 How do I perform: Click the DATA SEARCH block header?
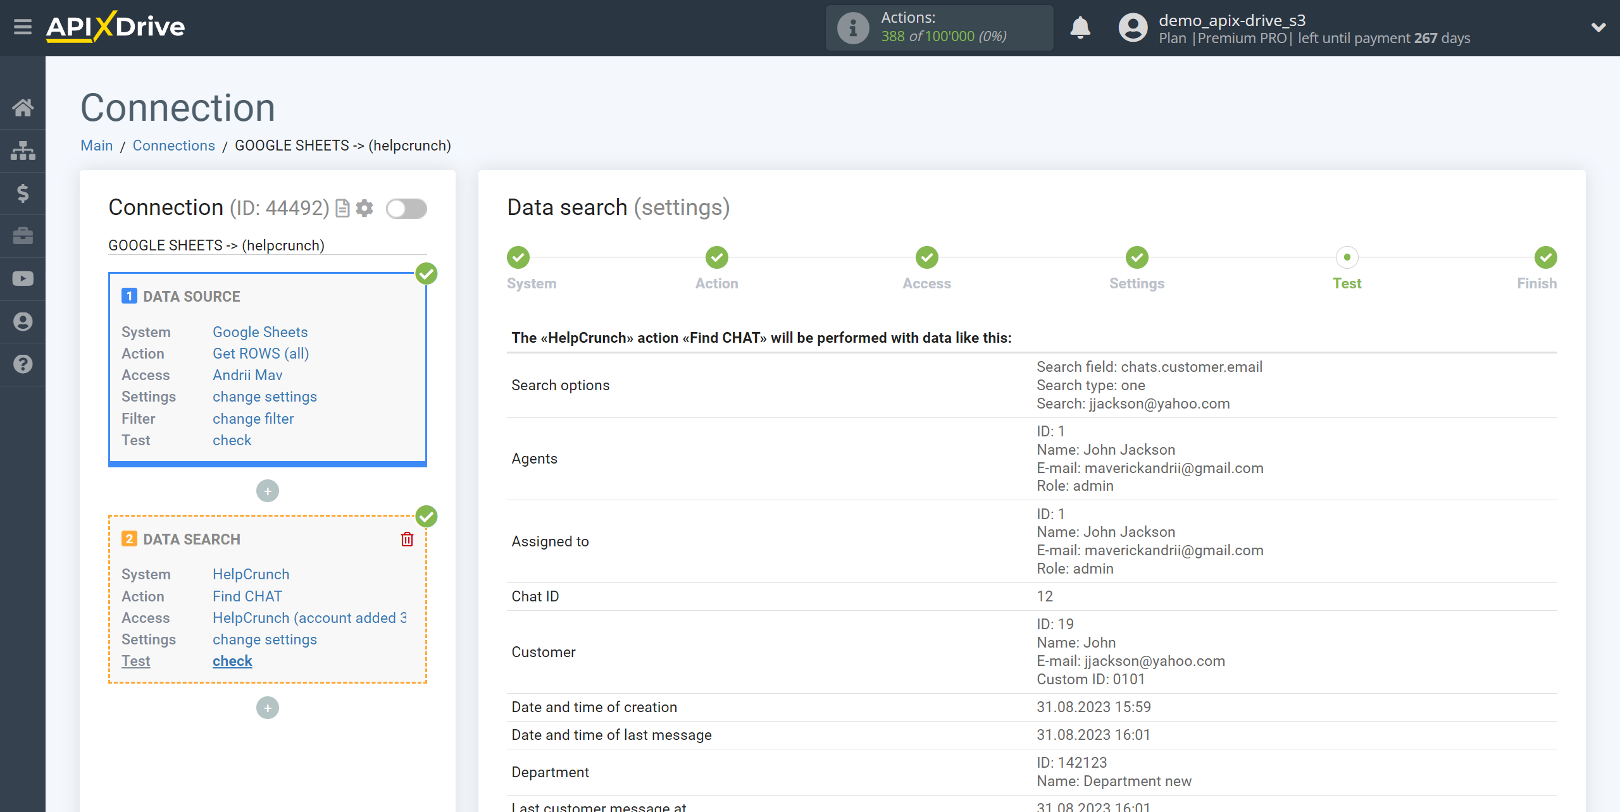[191, 539]
